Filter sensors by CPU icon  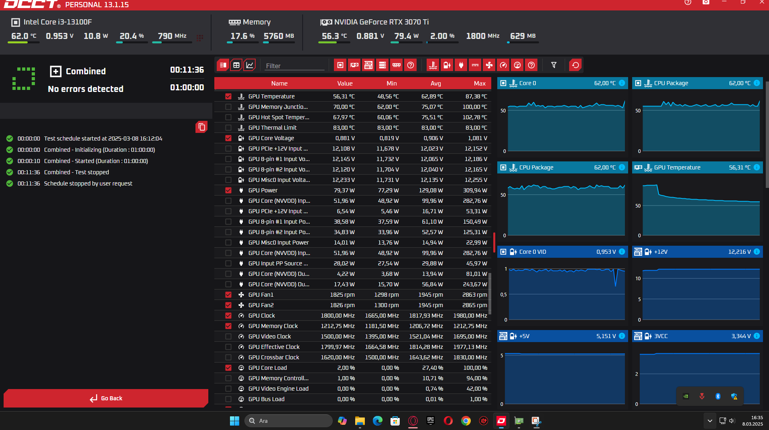340,65
